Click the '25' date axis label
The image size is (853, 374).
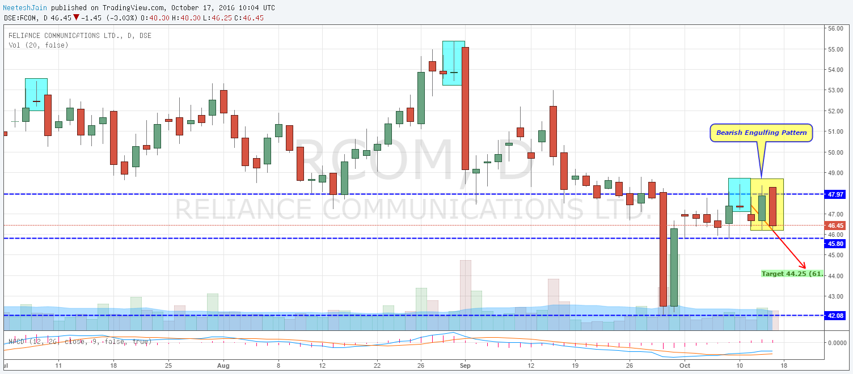click(x=168, y=367)
